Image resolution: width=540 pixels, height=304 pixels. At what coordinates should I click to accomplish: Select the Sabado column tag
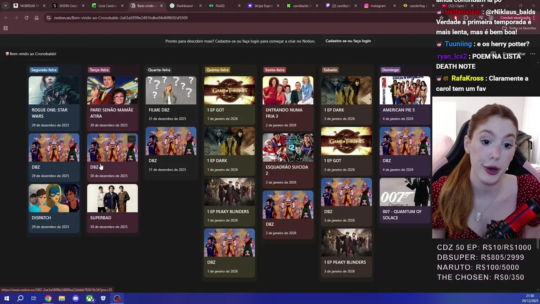tap(330, 70)
